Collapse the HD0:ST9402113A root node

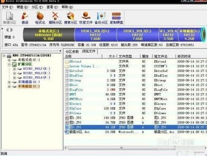coord(4,56)
